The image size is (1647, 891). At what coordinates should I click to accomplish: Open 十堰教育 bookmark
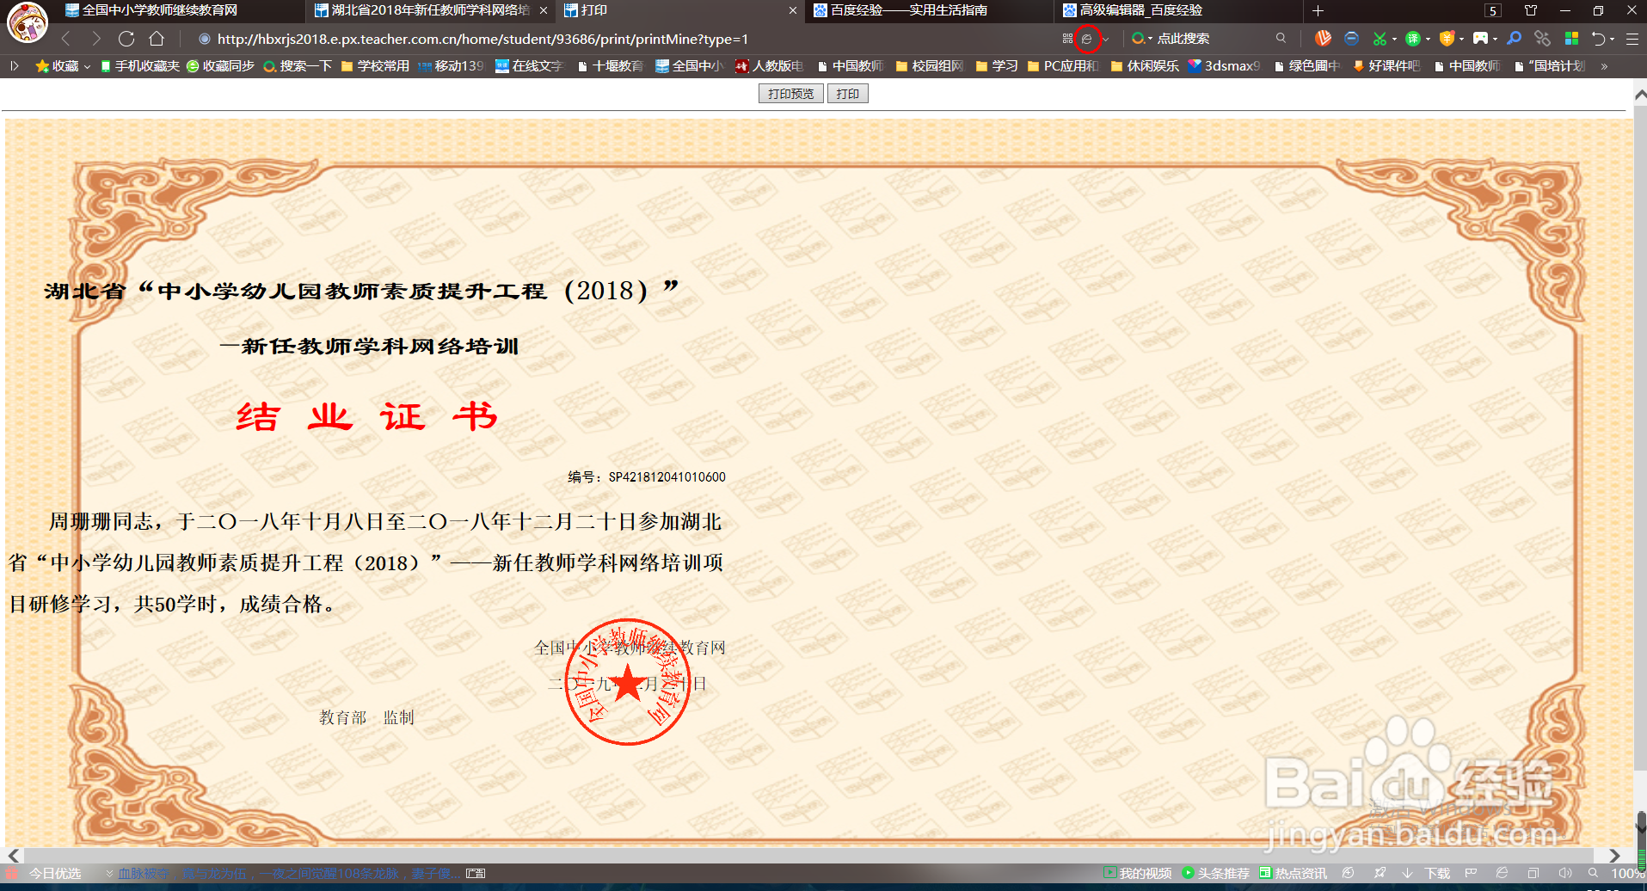point(611,65)
